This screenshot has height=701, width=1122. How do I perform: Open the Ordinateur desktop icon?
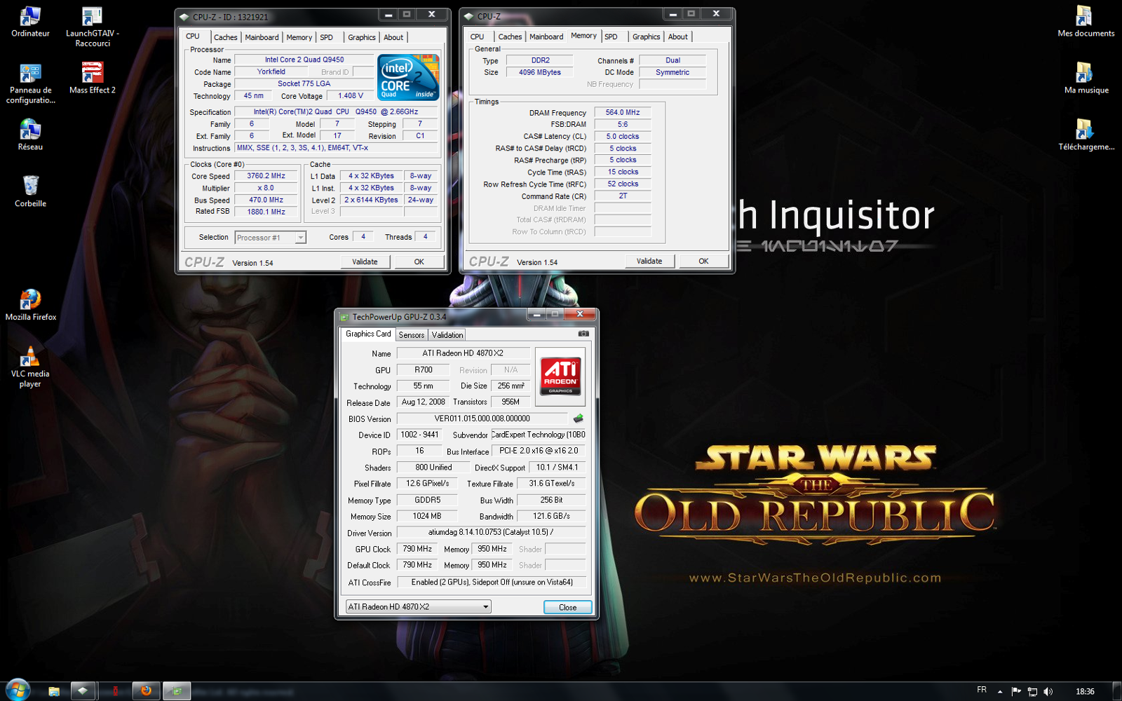pos(30,22)
